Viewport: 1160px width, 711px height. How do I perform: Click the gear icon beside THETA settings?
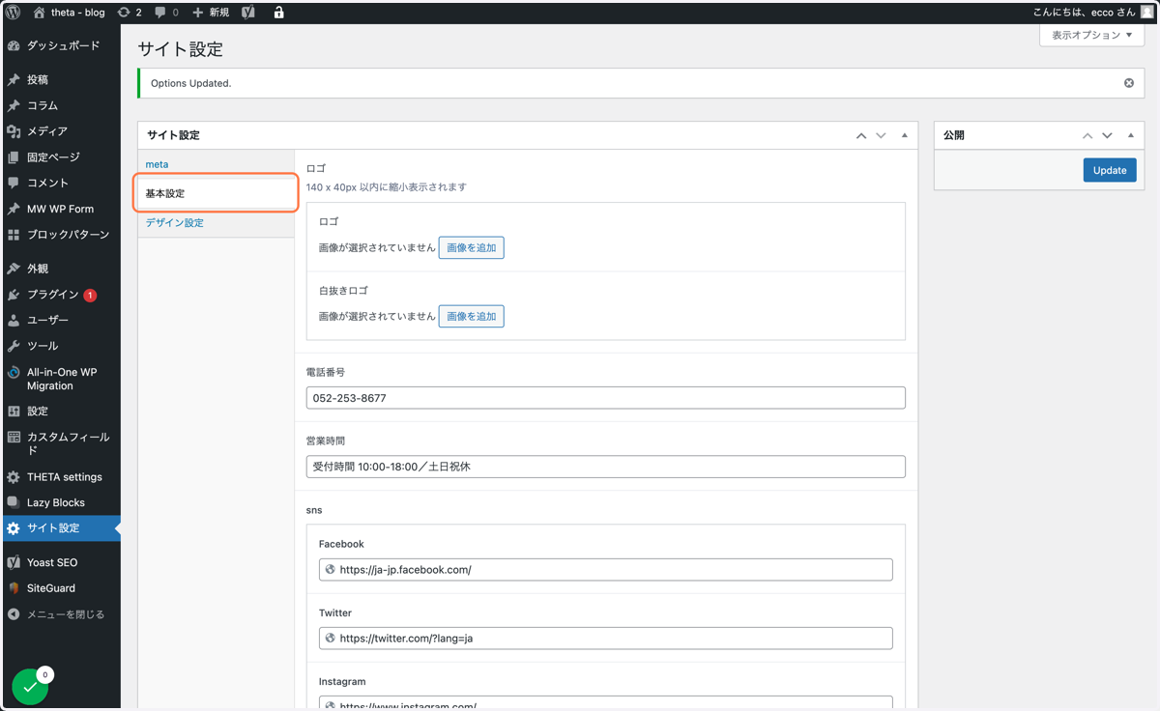click(14, 477)
